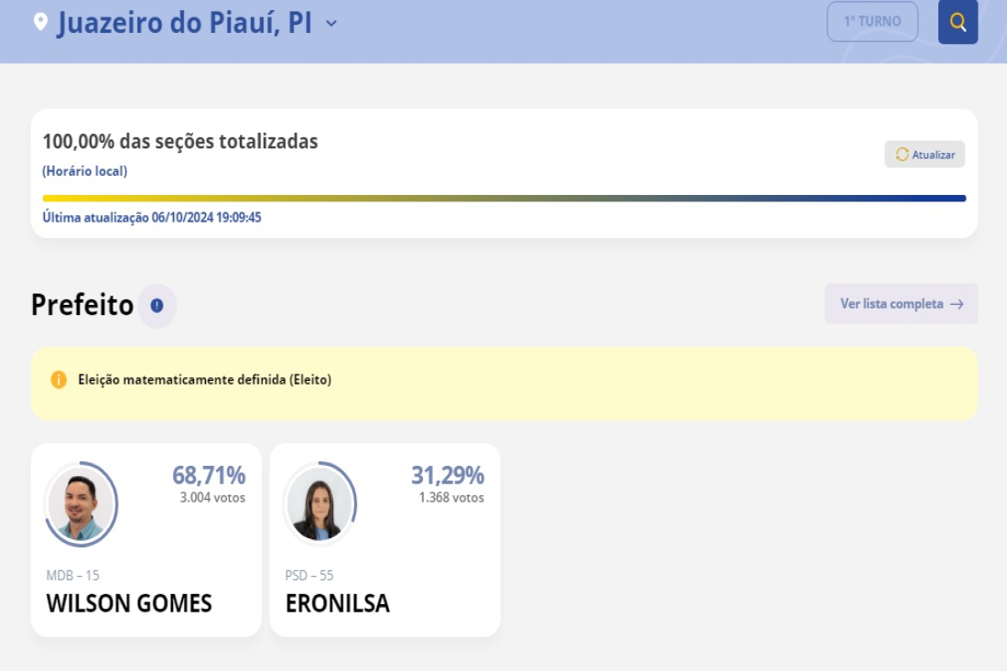Click the Horário local link
This screenshot has width=1007, height=671.
point(85,171)
